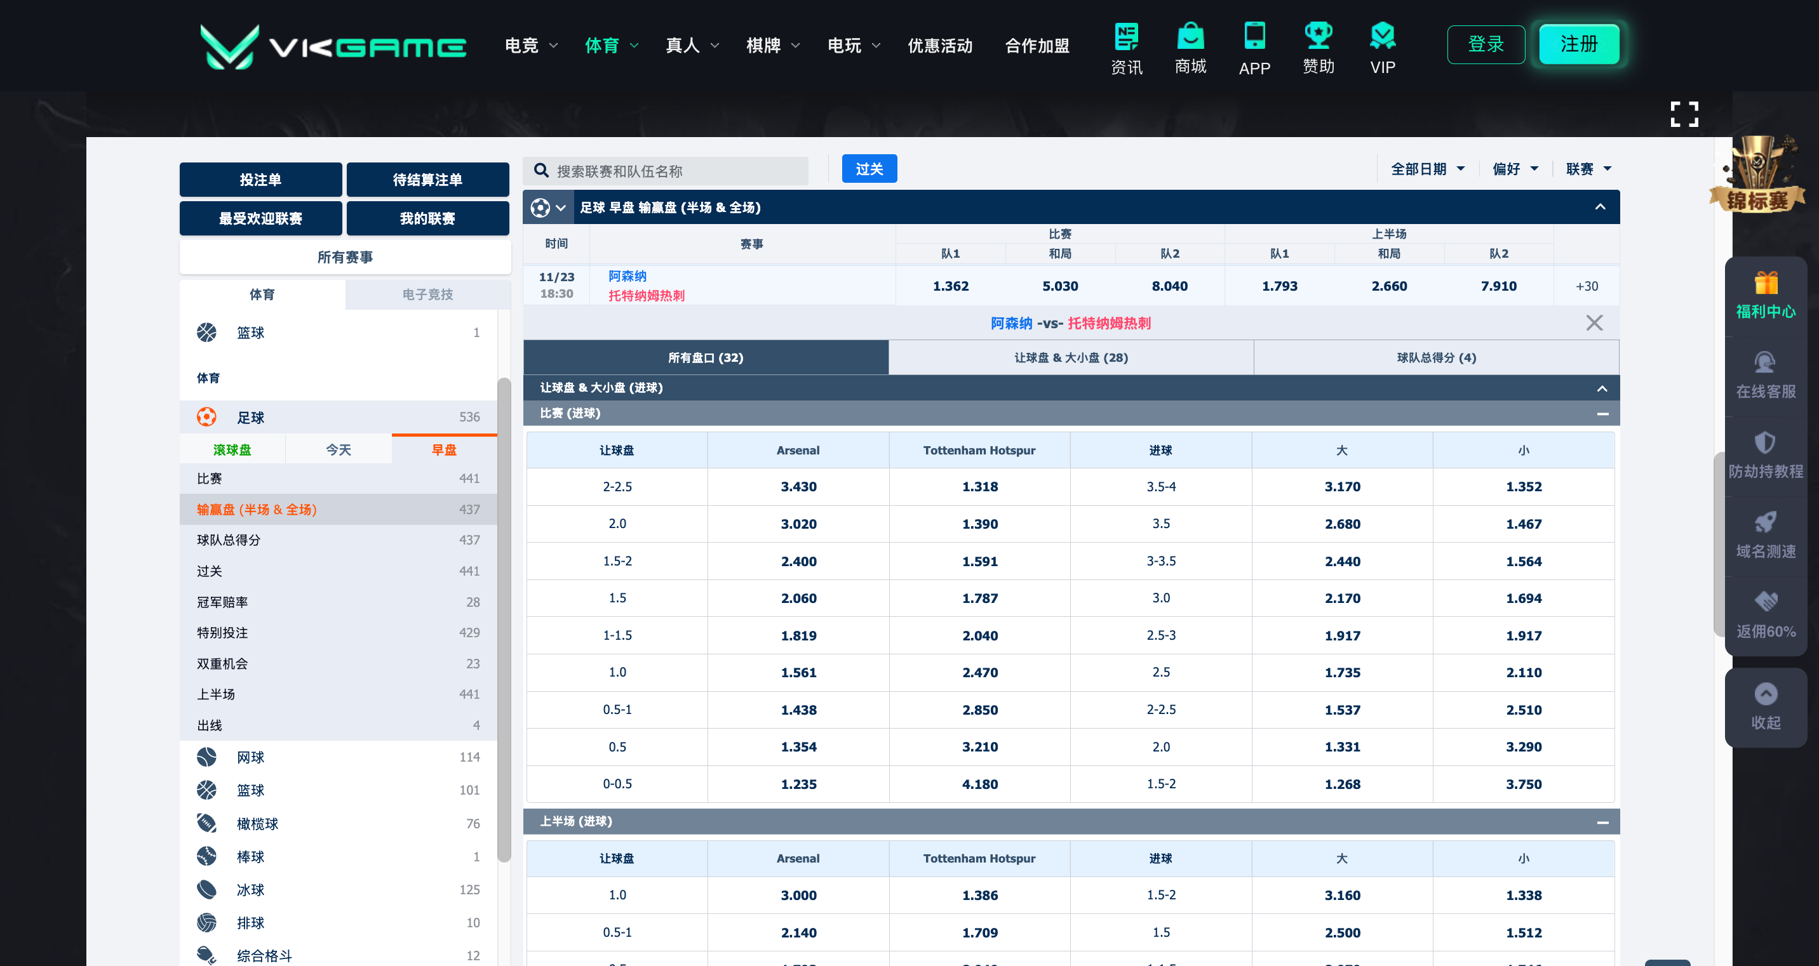Image resolution: width=1819 pixels, height=966 pixels.
Task: Select the 滚球盘 tab
Action: coord(232,449)
